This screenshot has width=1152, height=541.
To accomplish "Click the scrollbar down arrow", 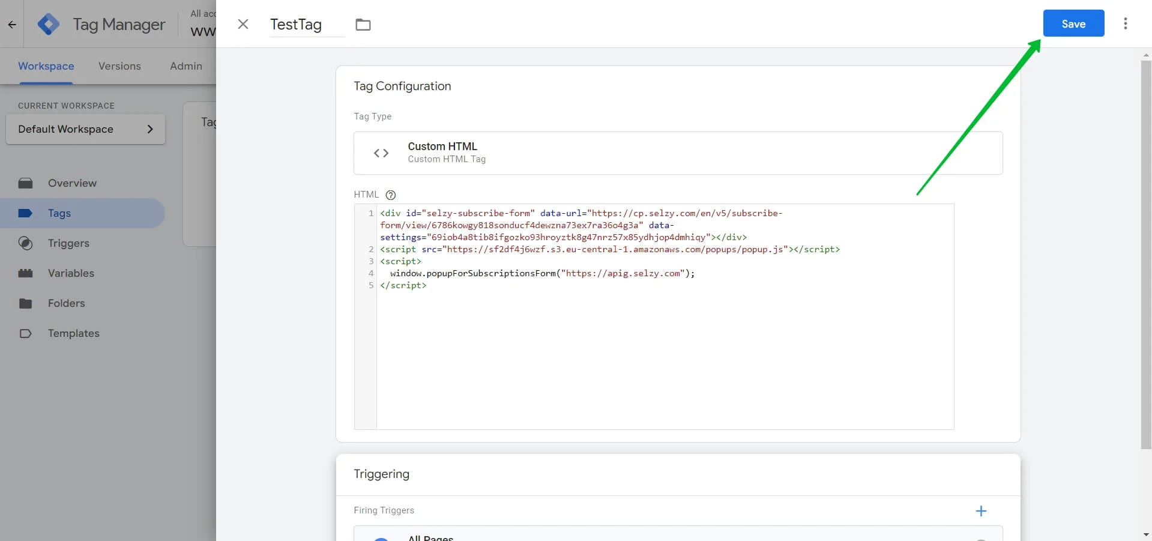I will [1146, 534].
